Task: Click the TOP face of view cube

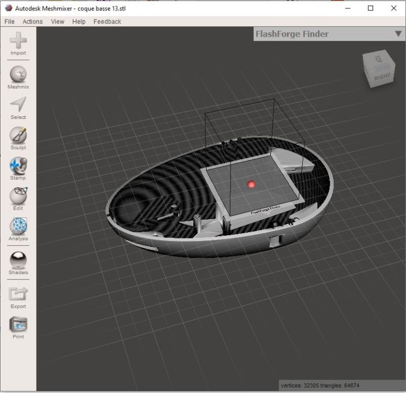Action: 378,59
